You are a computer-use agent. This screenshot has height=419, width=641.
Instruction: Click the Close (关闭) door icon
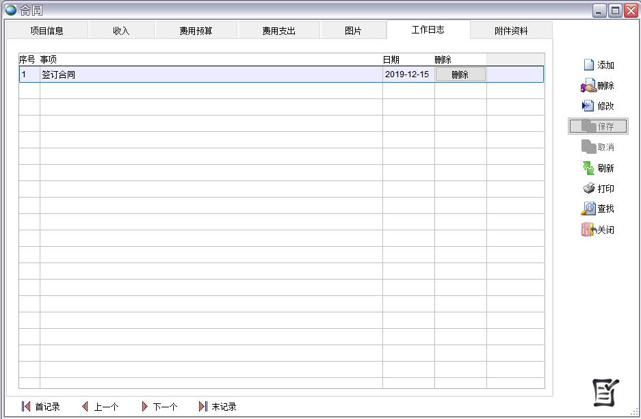click(588, 230)
